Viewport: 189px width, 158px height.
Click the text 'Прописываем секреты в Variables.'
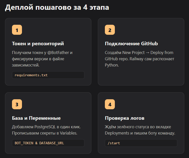pyautogui.click(x=45, y=133)
